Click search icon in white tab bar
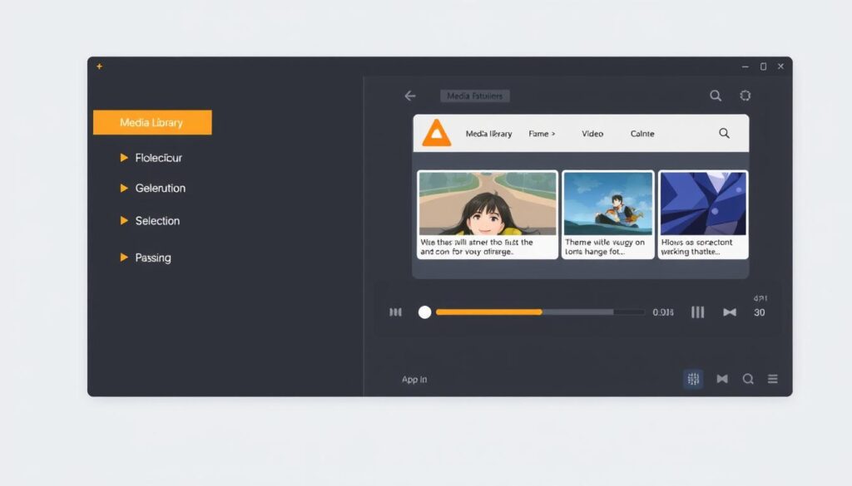 (x=725, y=134)
